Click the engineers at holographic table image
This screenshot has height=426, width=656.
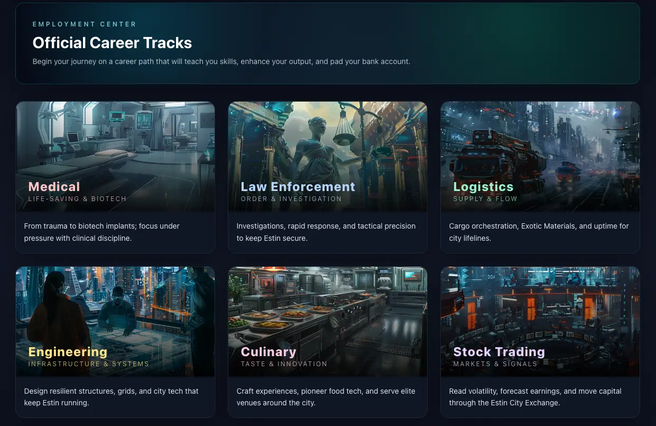[115, 307]
